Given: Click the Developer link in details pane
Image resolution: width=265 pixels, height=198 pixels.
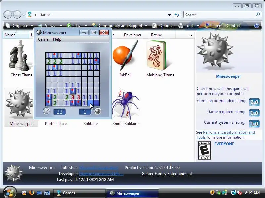Looking at the screenshot, I should (x=101, y=174).
